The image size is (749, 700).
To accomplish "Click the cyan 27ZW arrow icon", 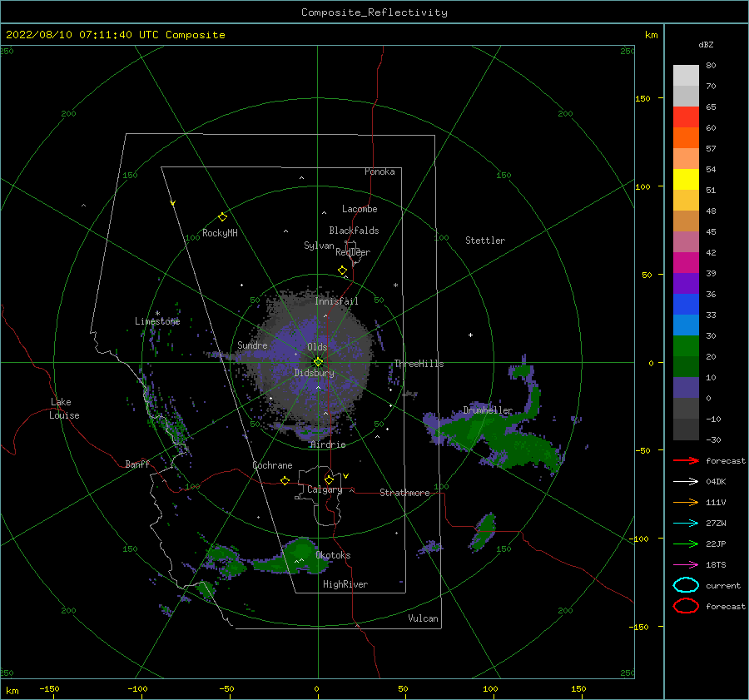I will [686, 524].
